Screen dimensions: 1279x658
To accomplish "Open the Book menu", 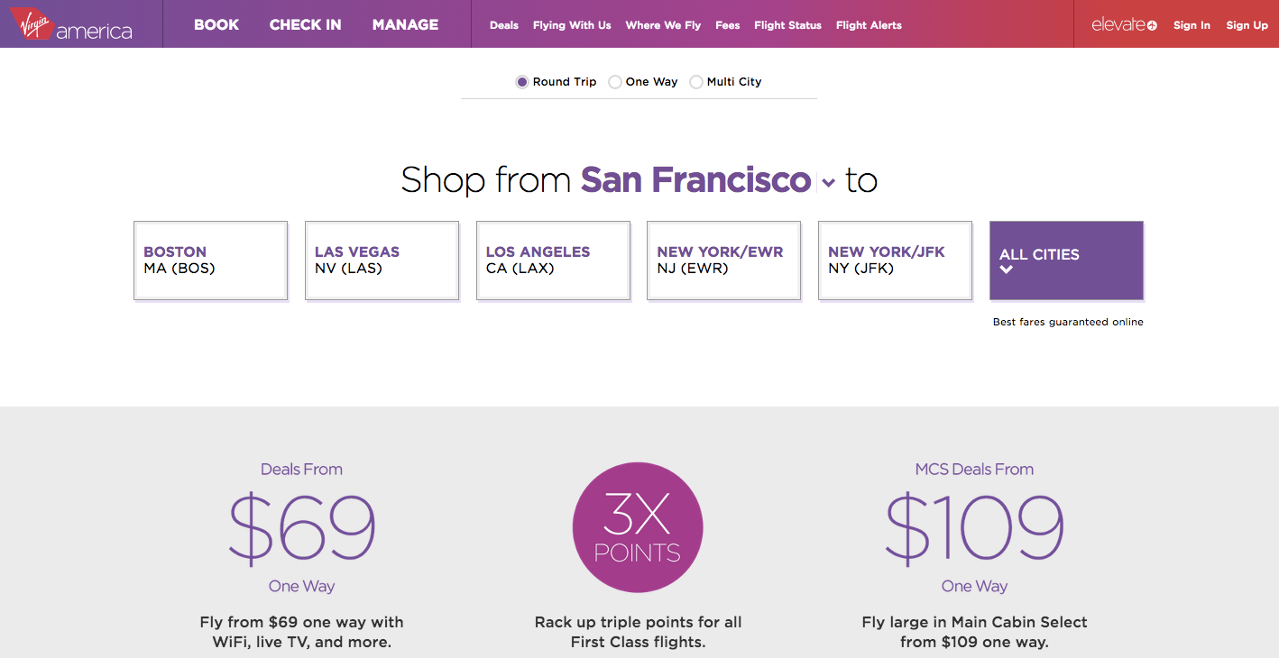I will 216,24.
